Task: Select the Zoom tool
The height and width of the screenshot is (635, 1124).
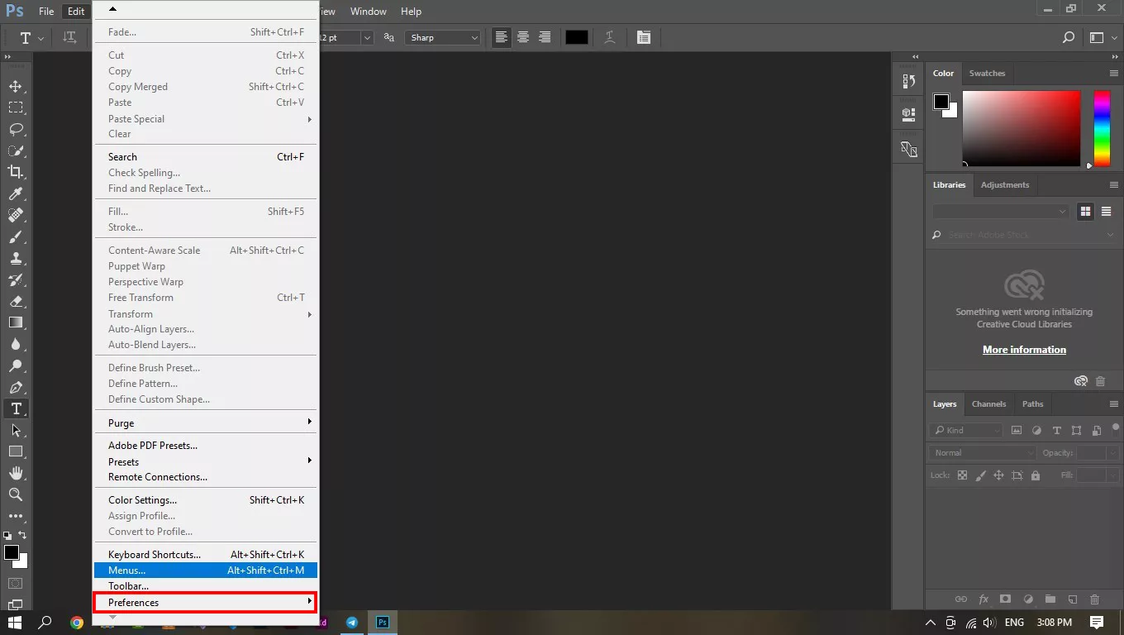Action: 16,494
